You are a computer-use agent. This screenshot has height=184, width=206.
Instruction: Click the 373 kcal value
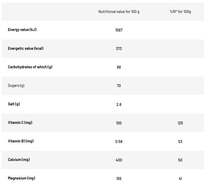[119, 49]
